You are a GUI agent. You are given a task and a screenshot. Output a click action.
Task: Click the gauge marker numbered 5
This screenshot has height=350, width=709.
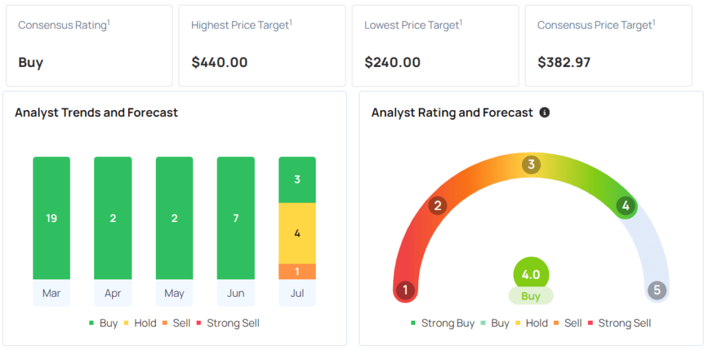(657, 291)
